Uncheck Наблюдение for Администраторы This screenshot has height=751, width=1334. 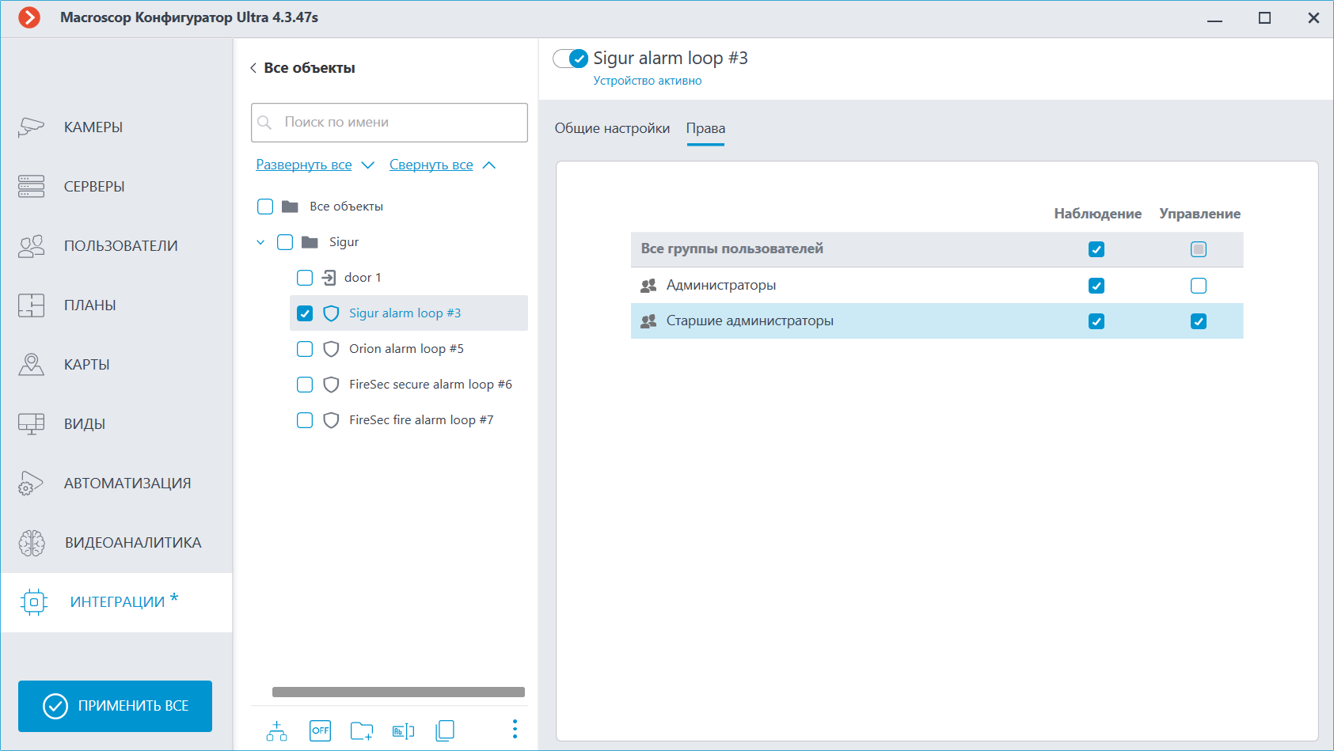tap(1096, 286)
